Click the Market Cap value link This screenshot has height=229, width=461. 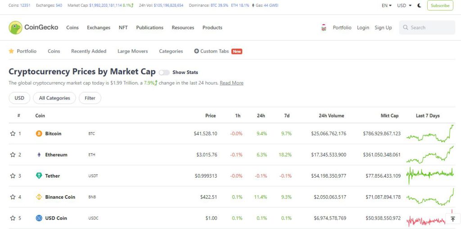coord(105,5)
